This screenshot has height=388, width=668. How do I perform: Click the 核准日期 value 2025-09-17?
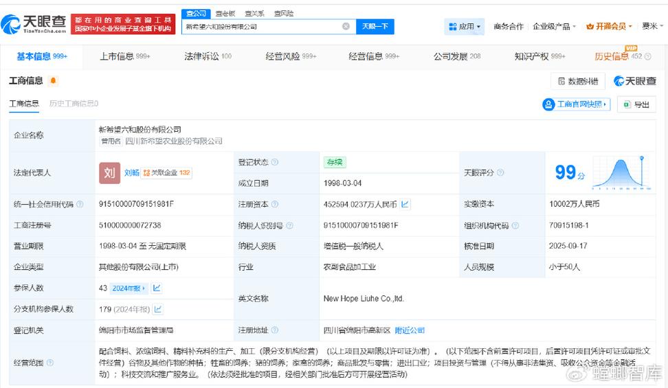568,246
